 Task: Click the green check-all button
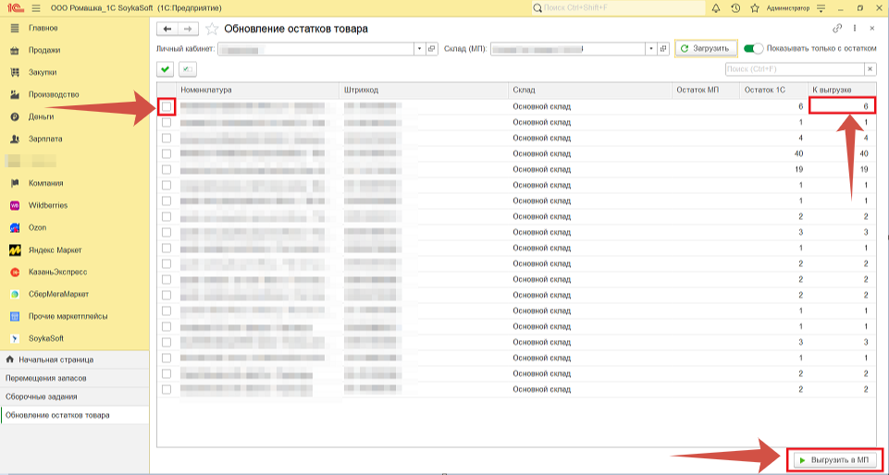(x=165, y=69)
